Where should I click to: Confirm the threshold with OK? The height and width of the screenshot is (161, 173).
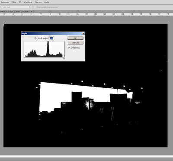(x=75, y=38)
